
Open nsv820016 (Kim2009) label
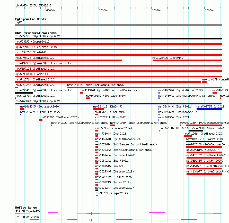108,106
